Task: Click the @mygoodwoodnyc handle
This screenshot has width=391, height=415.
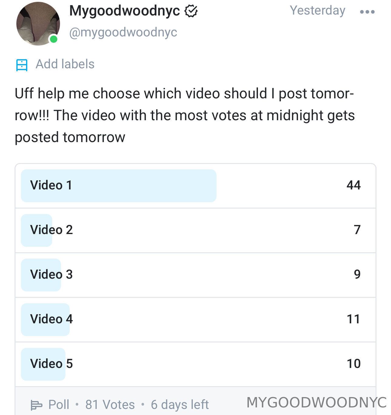Action: tap(123, 32)
